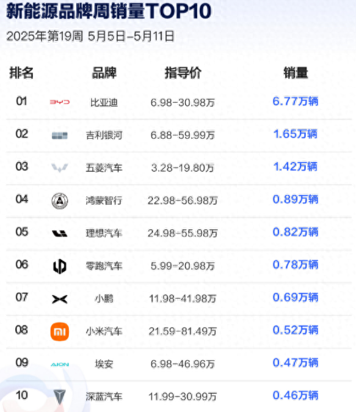Screen dimensions: 356x412
Task: Open the round HIMA brand emblem
Action: (60, 200)
